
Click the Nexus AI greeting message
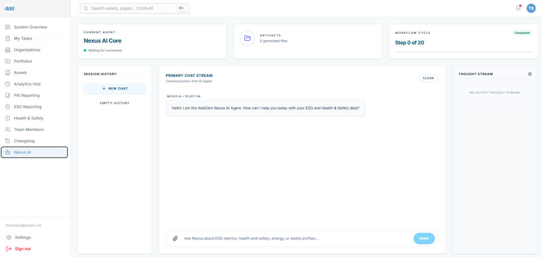[x=265, y=108]
